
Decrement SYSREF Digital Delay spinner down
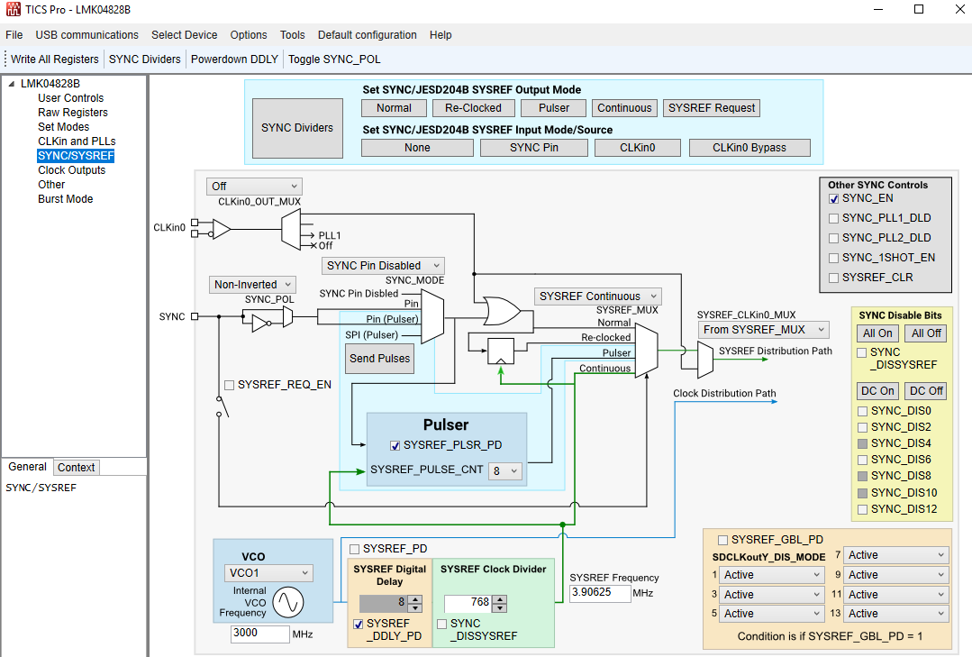point(415,607)
